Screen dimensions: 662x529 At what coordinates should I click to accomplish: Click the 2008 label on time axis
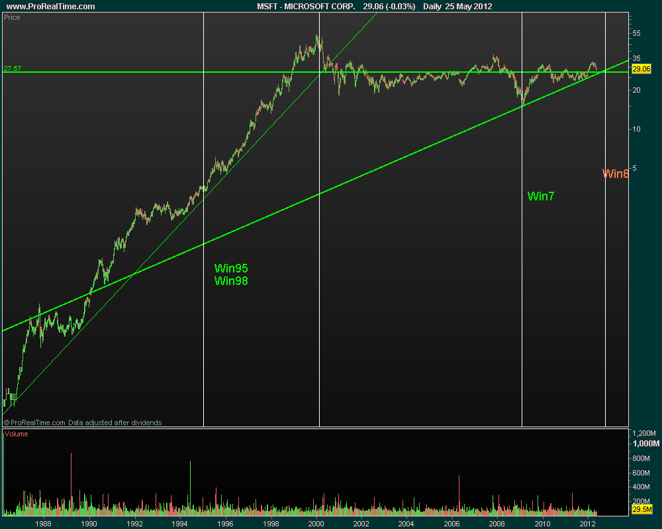click(x=497, y=524)
